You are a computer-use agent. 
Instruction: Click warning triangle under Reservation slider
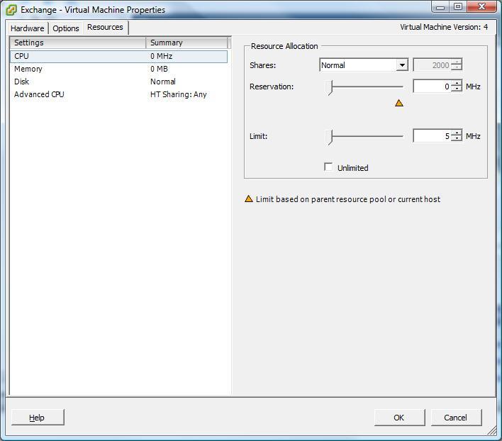click(399, 104)
